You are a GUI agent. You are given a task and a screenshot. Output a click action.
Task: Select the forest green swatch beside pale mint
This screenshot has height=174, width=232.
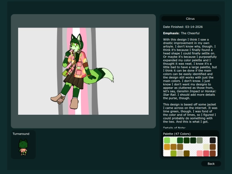coord(180,140)
